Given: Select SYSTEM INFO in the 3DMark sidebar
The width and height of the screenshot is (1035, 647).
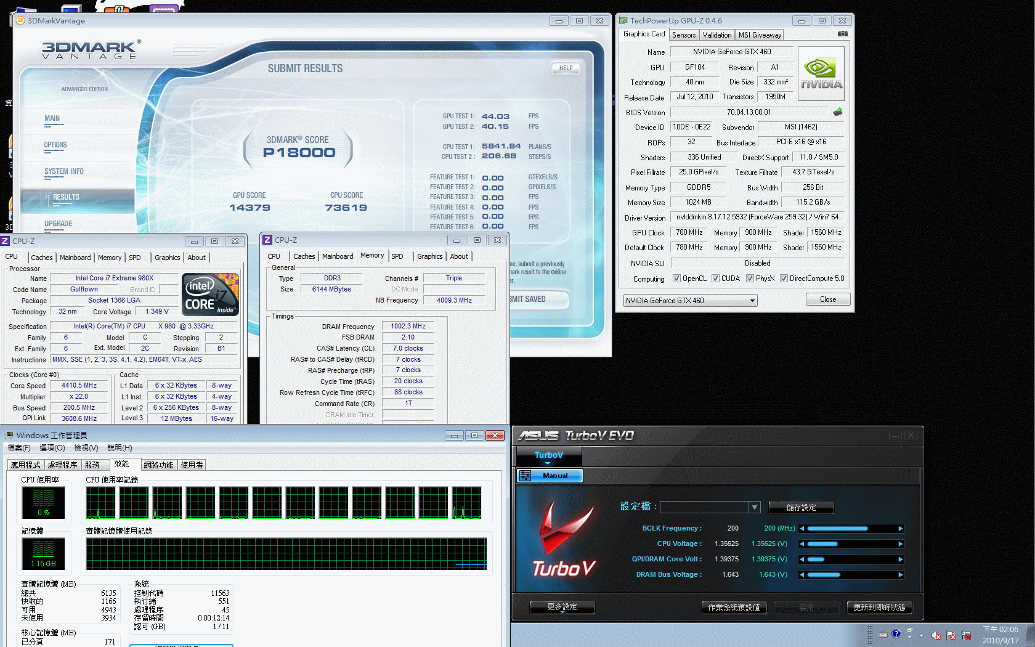Looking at the screenshot, I should click(x=63, y=171).
